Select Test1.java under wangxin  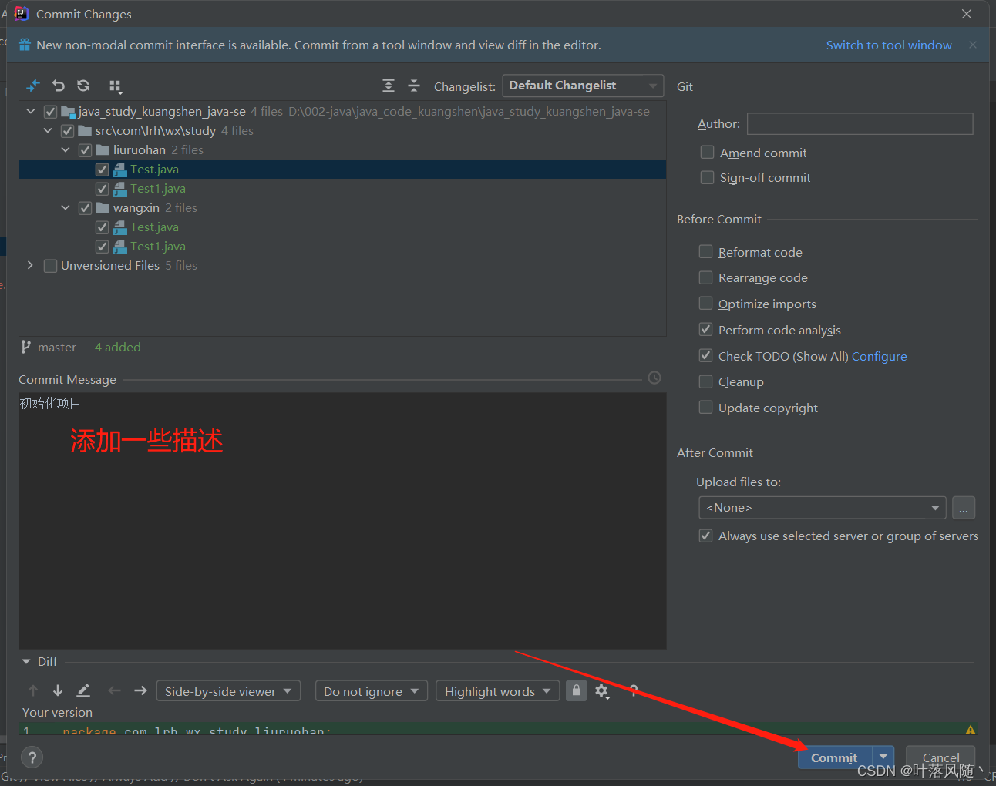[158, 247]
